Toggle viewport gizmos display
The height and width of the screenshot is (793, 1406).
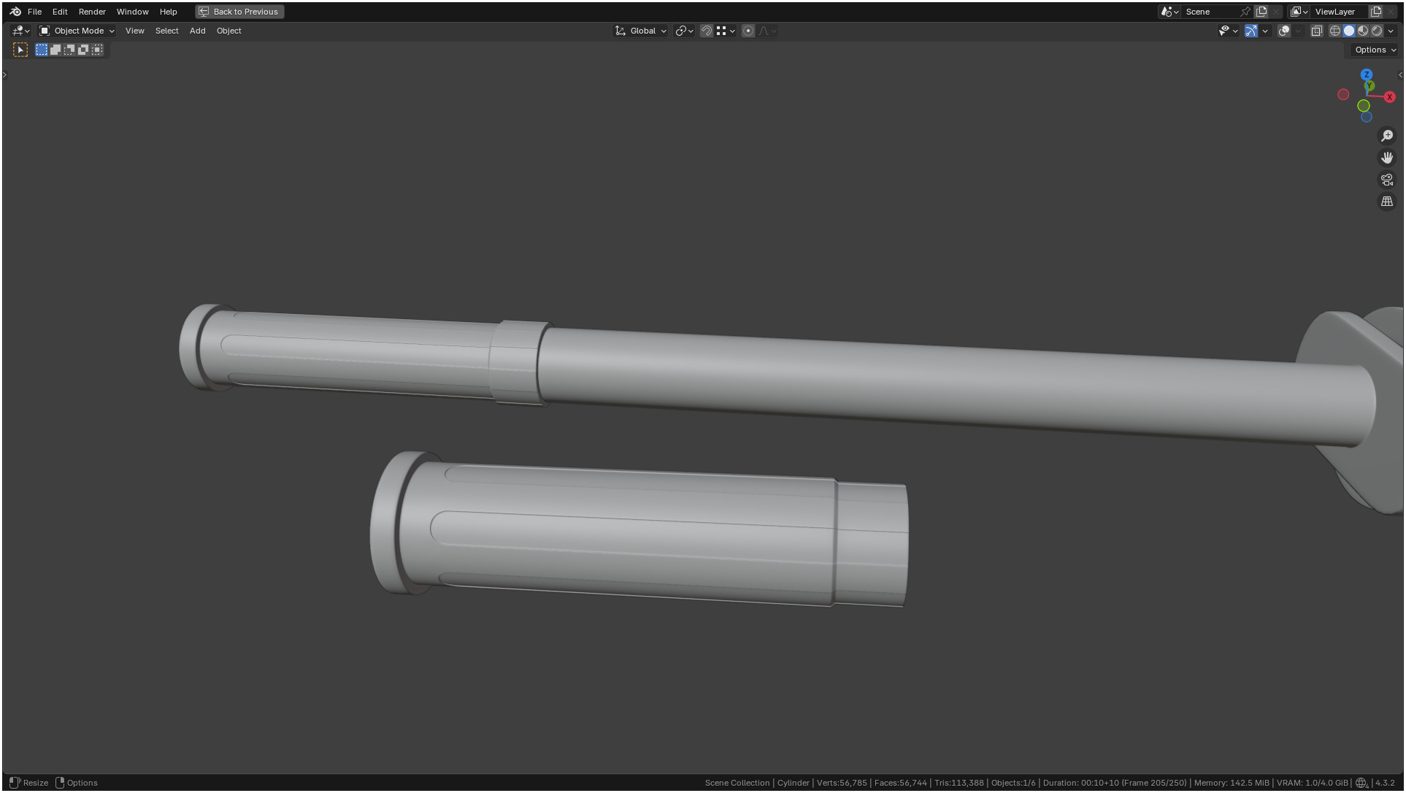click(x=1251, y=31)
